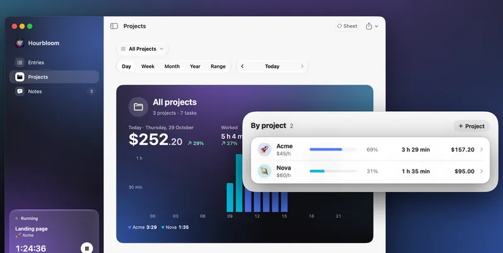The image size is (503, 253).
Task: Click the Sheet sync button
Action: point(347,26)
